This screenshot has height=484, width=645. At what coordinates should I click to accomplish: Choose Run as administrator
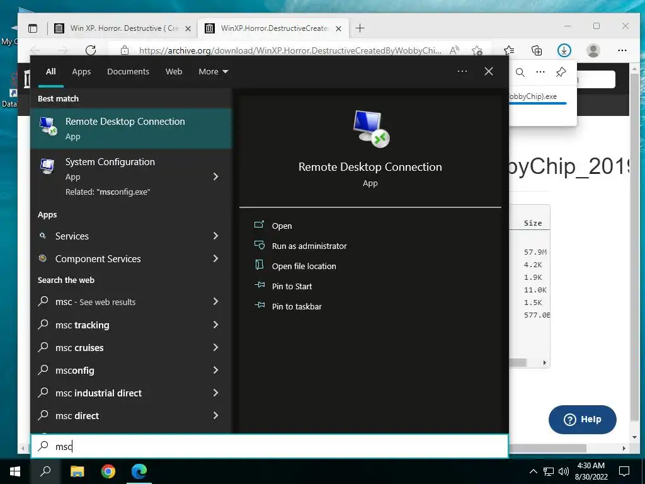[309, 246]
